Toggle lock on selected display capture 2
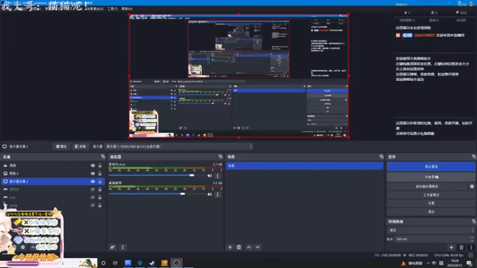Viewport: 477px width, 268px height. pyautogui.click(x=100, y=182)
